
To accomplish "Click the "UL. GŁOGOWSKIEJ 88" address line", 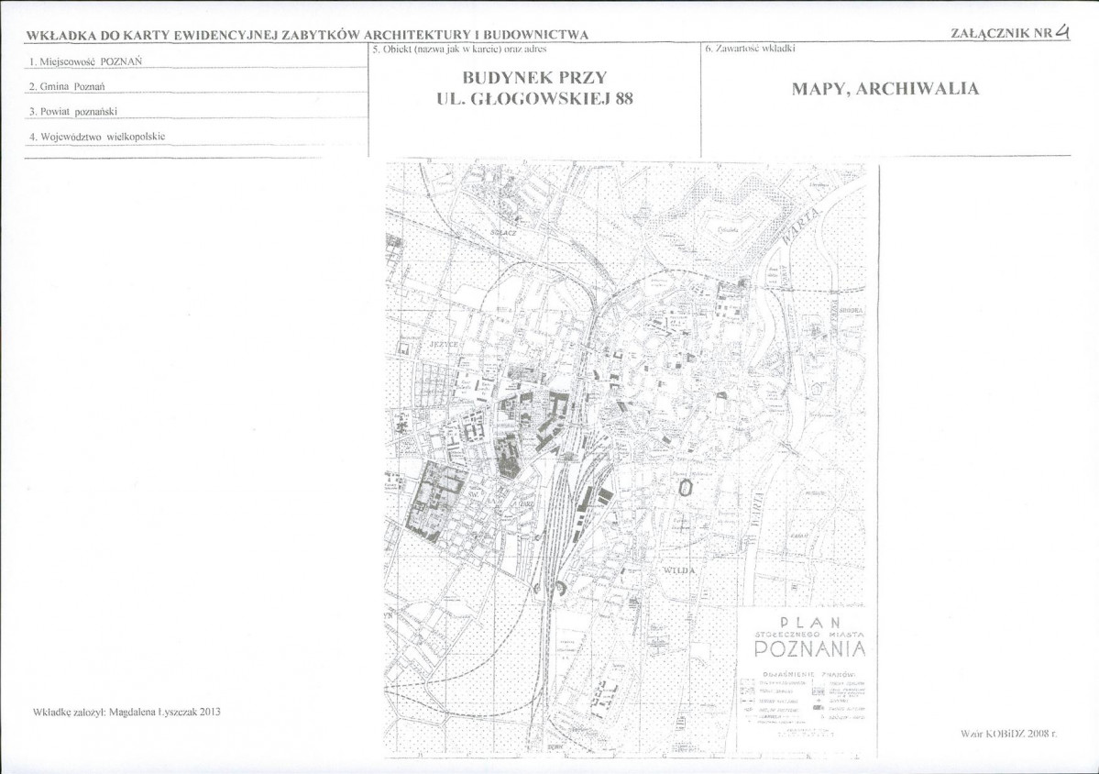I will click(534, 99).
